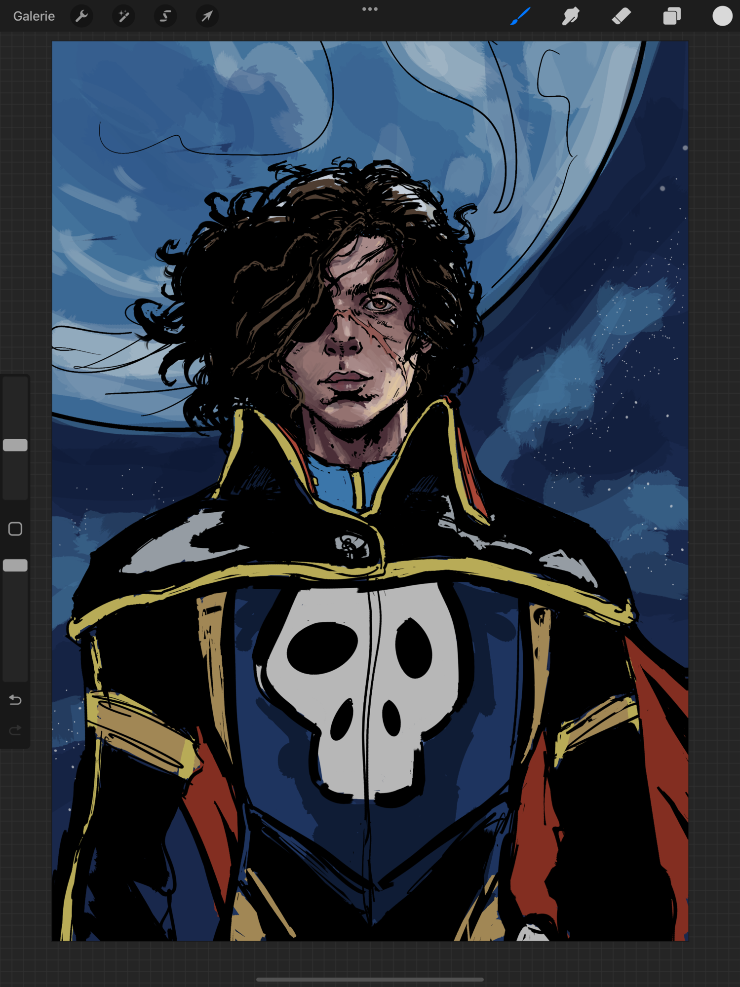The width and height of the screenshot is (740, 987).
Task: Redo with the sidebar redo arrow
Action: pyautogui.click(x=15, y=730)
